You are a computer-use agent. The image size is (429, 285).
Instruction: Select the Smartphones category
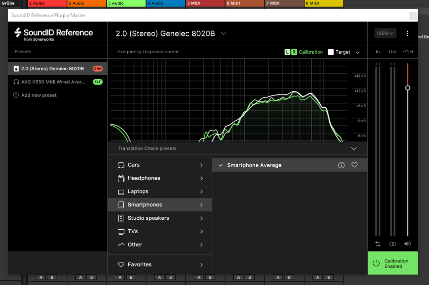[x=160, y=205]
